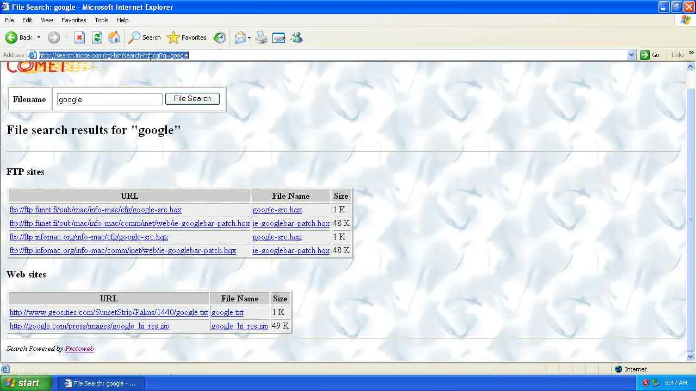This screenshot has height=391, width=696.
Task: Click the "FTP sites" heading
Action: 26,172
